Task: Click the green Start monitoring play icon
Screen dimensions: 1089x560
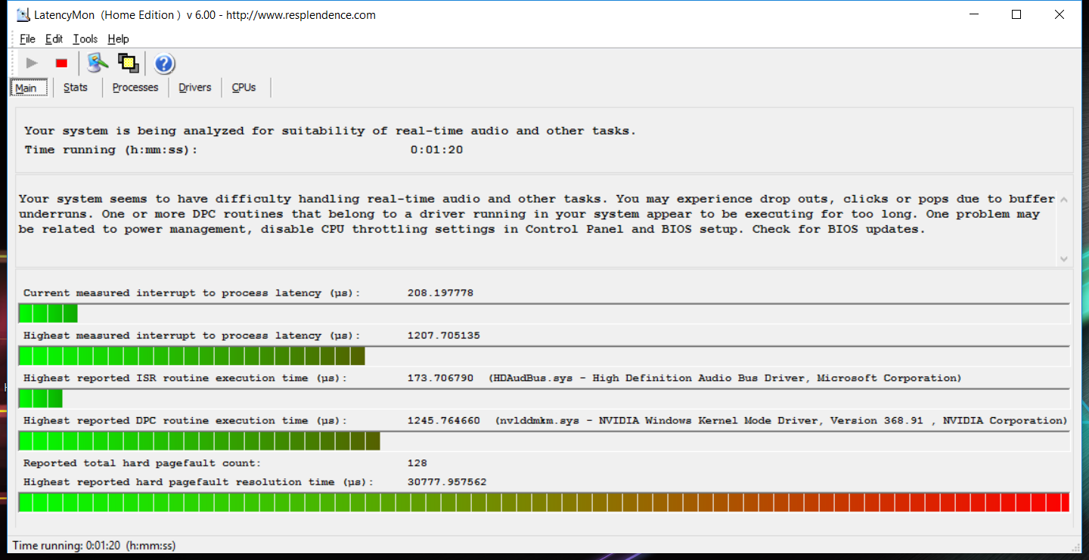Action: click(x=32, y=63)
